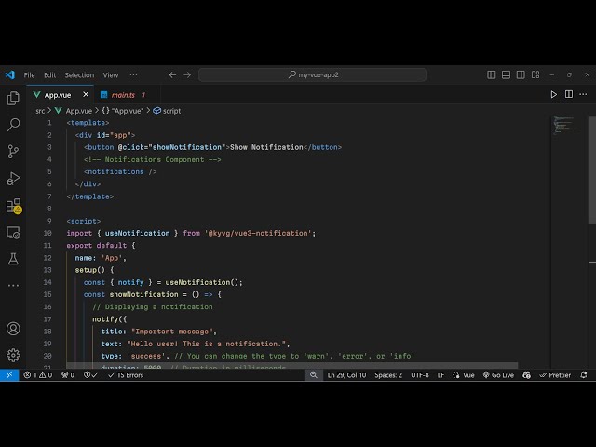Open the Search view icon

[x=13, y=124]
